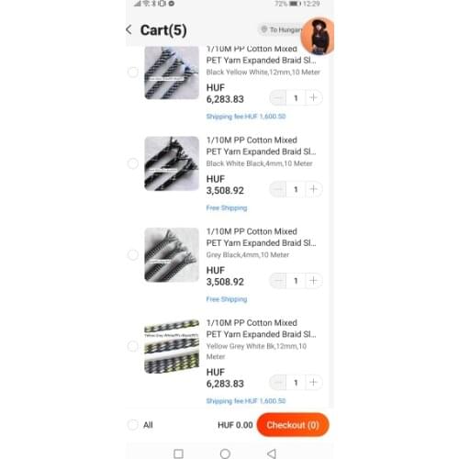The width and height of the screenshot is (459, 459).
Task: Tap the Android home circle button
Action: (225, 453)
